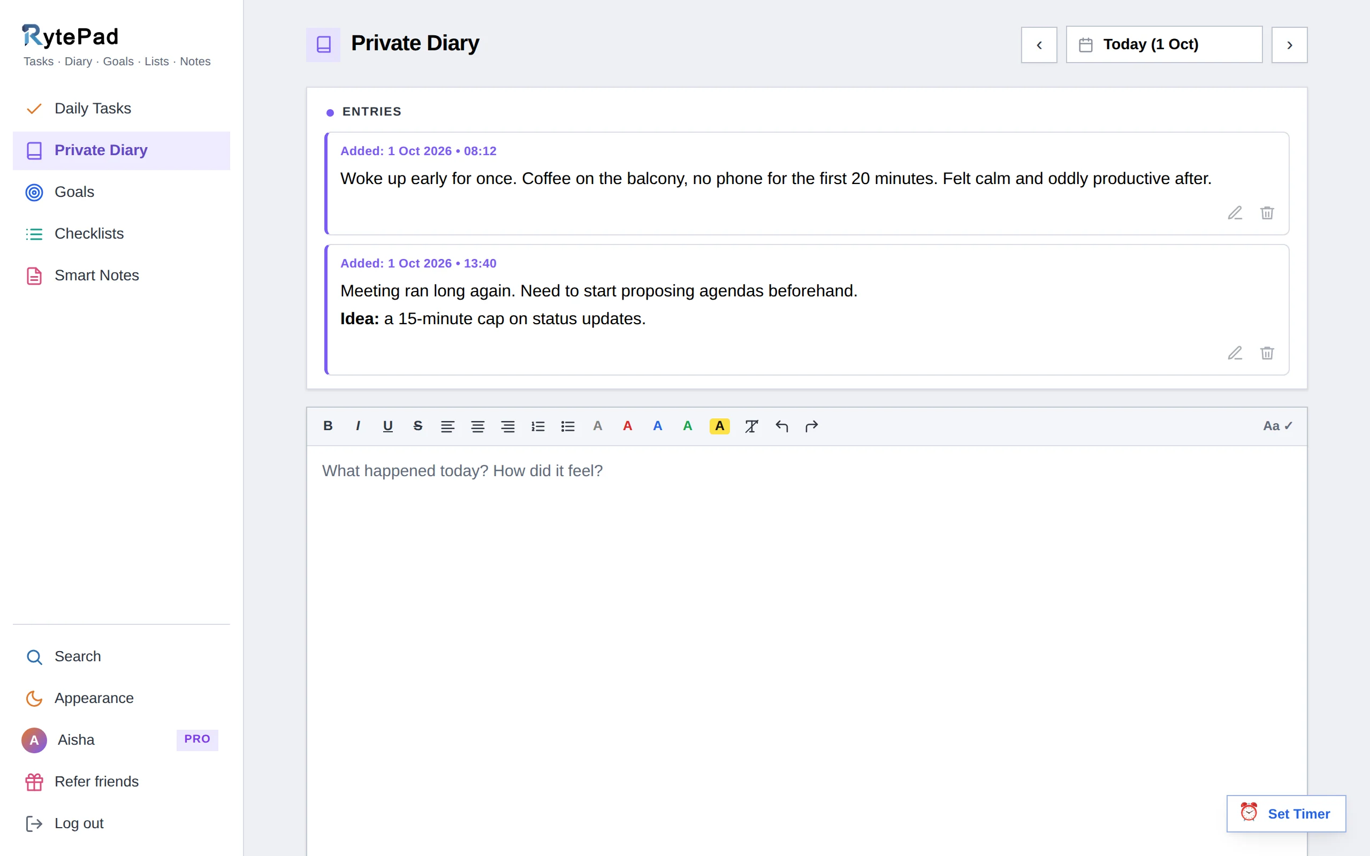Align text left

448,426
